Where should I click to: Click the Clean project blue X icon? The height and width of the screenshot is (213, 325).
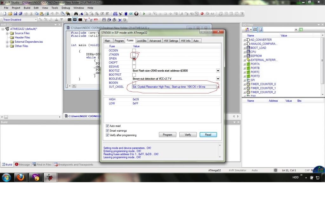(x=120, y=20)
